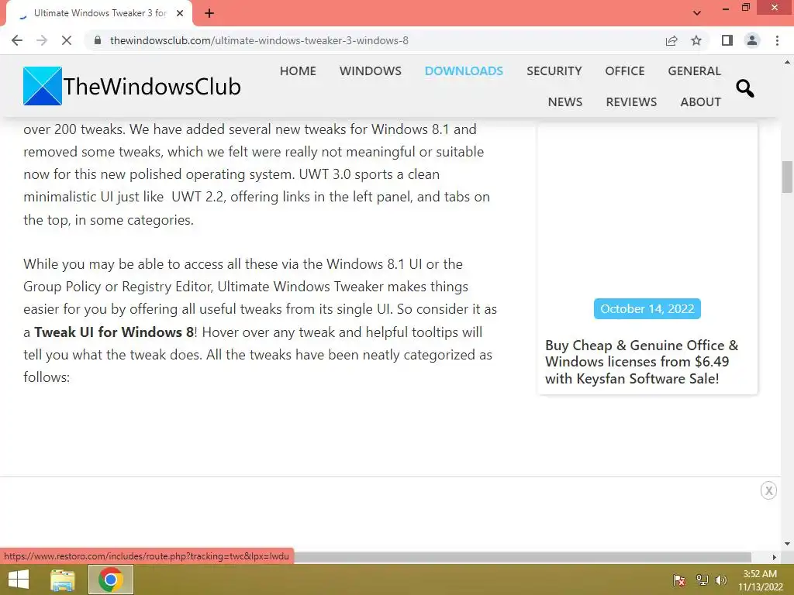
Task: Click the text 'Group Policy or Registry Editor'
Action: 117,287
